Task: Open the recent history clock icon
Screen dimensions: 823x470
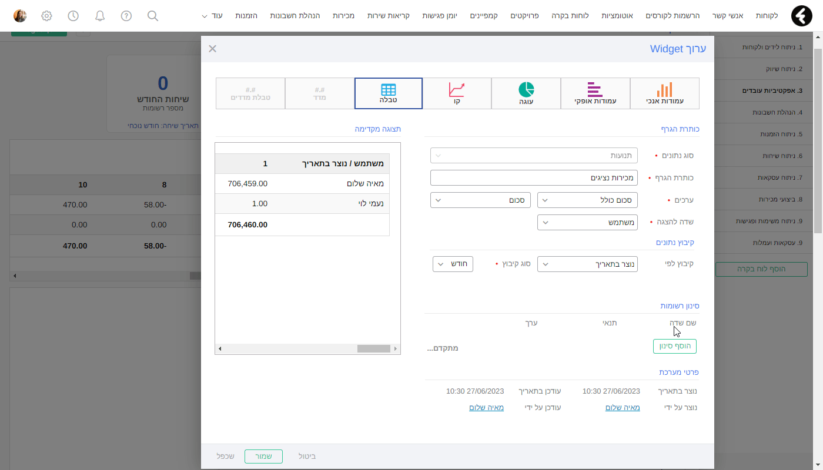Action: coord(73,16)
